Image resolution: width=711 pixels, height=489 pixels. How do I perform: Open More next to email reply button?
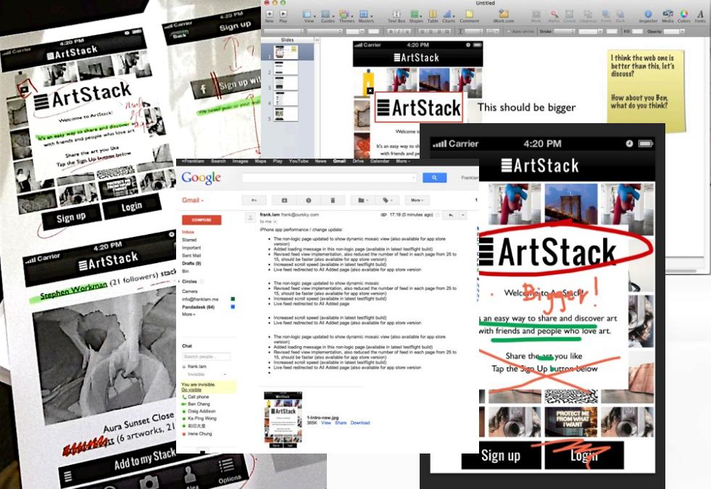coord(462,215)
